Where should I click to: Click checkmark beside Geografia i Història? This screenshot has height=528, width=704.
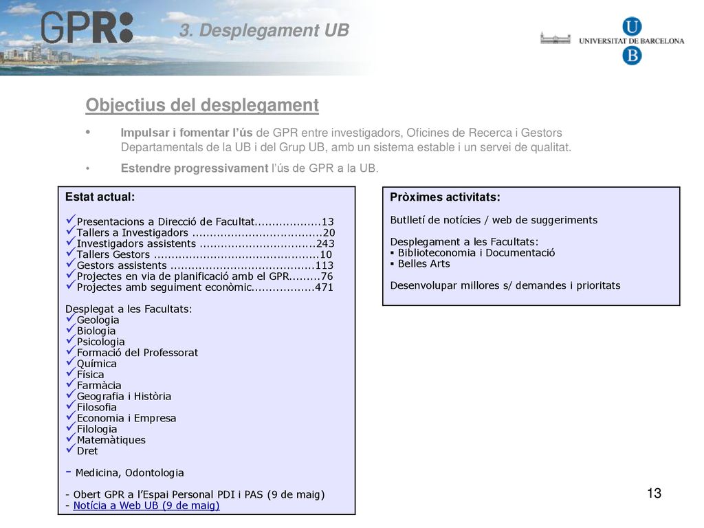pos(71,394)
